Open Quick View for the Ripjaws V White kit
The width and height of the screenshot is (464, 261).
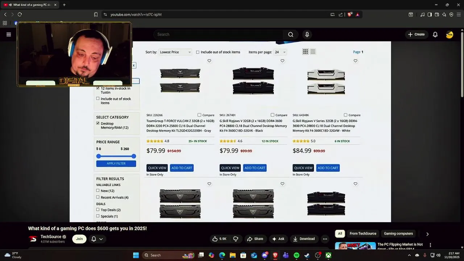pyautogui.click(x=303, y=168)
